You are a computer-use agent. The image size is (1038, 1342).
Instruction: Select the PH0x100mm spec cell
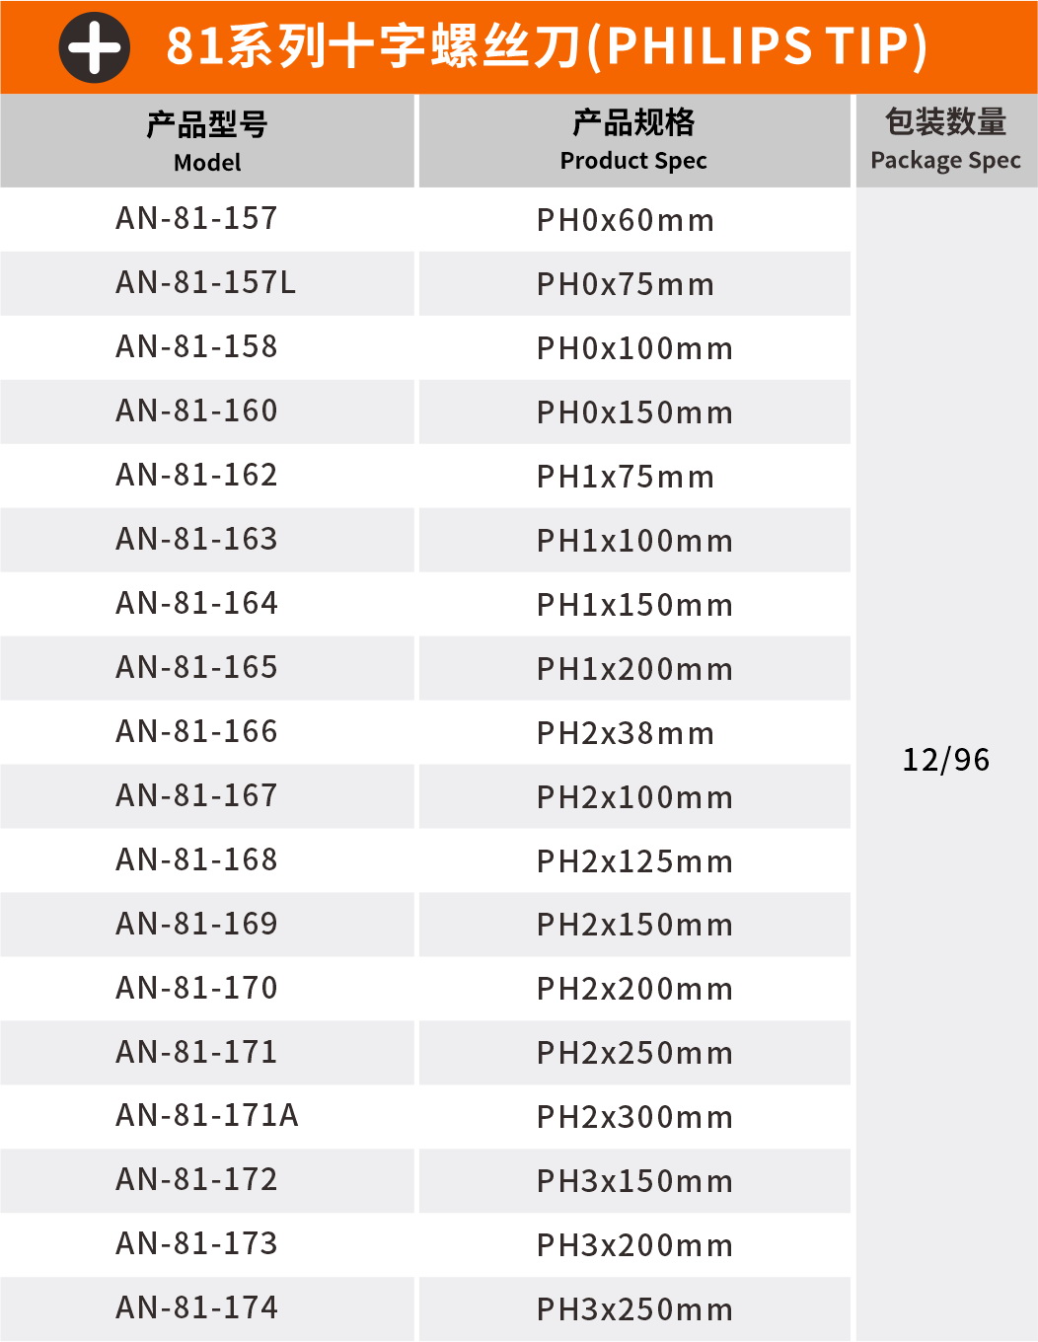tap(634, 348)
